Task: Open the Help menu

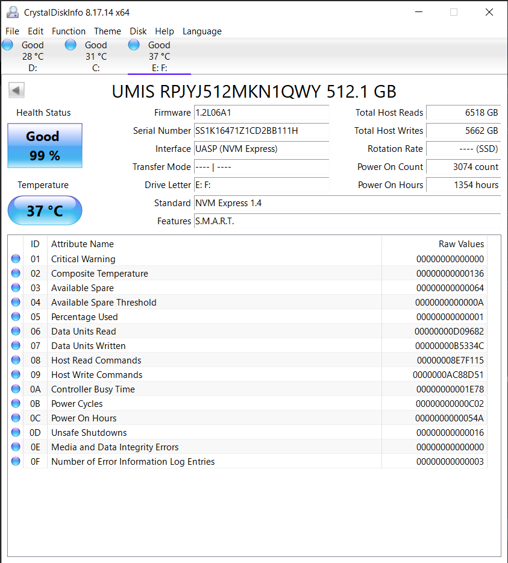Action: (165, 31)
